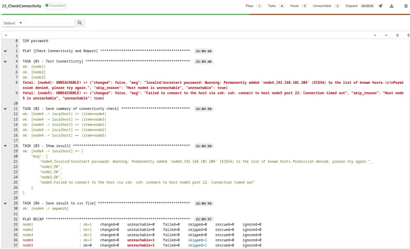Click skipped=1 in node5 recap row
Screen dimensions: 410x249
tap(197, 245)
